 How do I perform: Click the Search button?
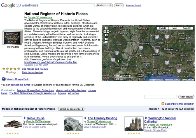[x=119, y=5]
